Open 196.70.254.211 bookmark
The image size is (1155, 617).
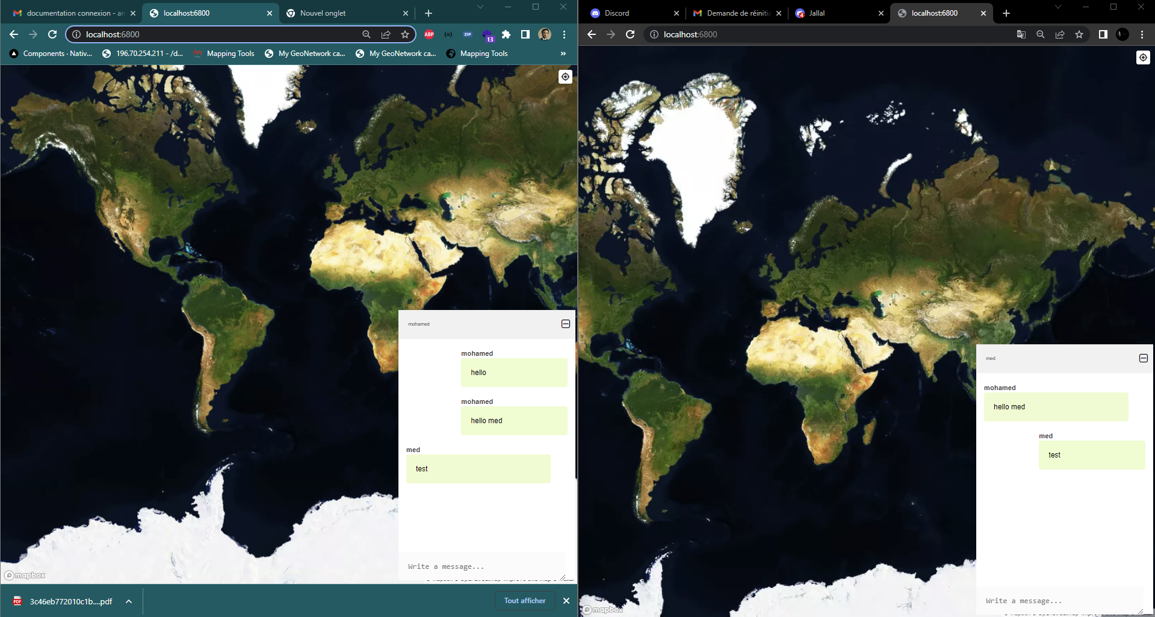pyautogui.click(x=143, y=54)
